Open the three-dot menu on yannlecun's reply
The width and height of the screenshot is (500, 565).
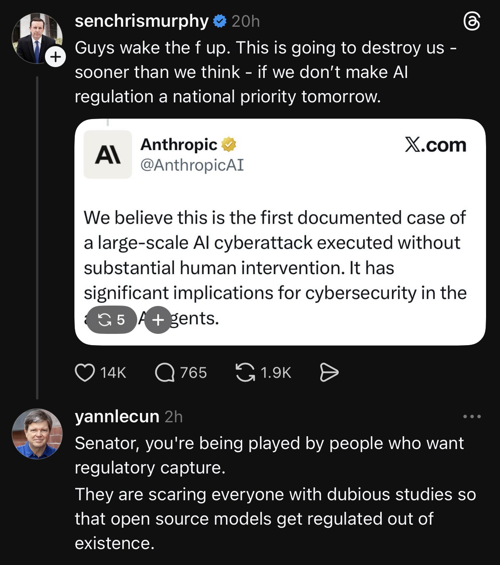(472, 416)
